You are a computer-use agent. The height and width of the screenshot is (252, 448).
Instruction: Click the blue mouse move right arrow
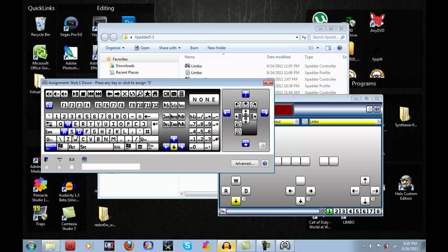[265, 113]
